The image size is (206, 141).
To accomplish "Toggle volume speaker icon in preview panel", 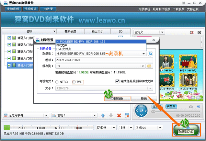I will point(198,106).
